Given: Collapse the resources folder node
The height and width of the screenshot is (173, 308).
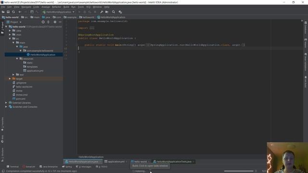Looking at the screenshot, I should (17, 59).
